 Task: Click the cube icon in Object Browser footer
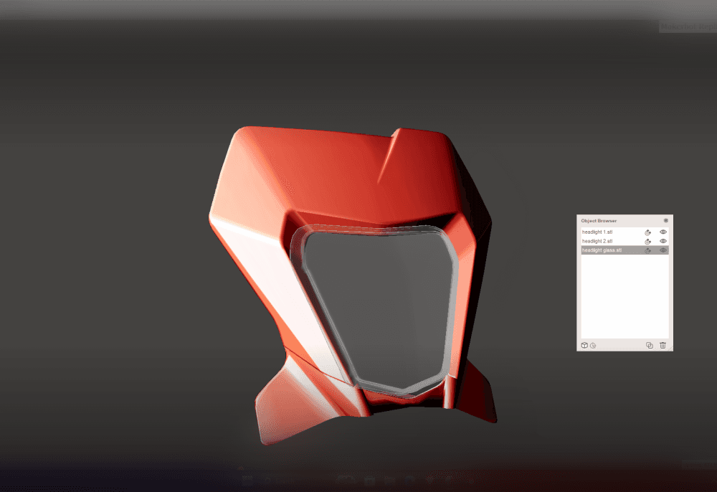(584, 345)
